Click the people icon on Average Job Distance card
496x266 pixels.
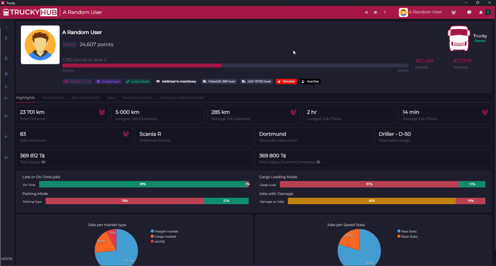(293, 112)
